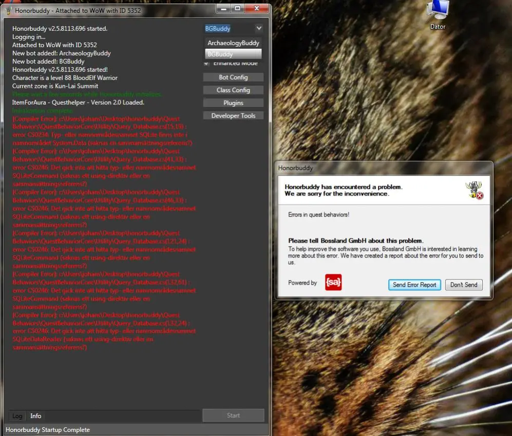Open the Plugins window

pyautogui.click(x=233, y=103)
